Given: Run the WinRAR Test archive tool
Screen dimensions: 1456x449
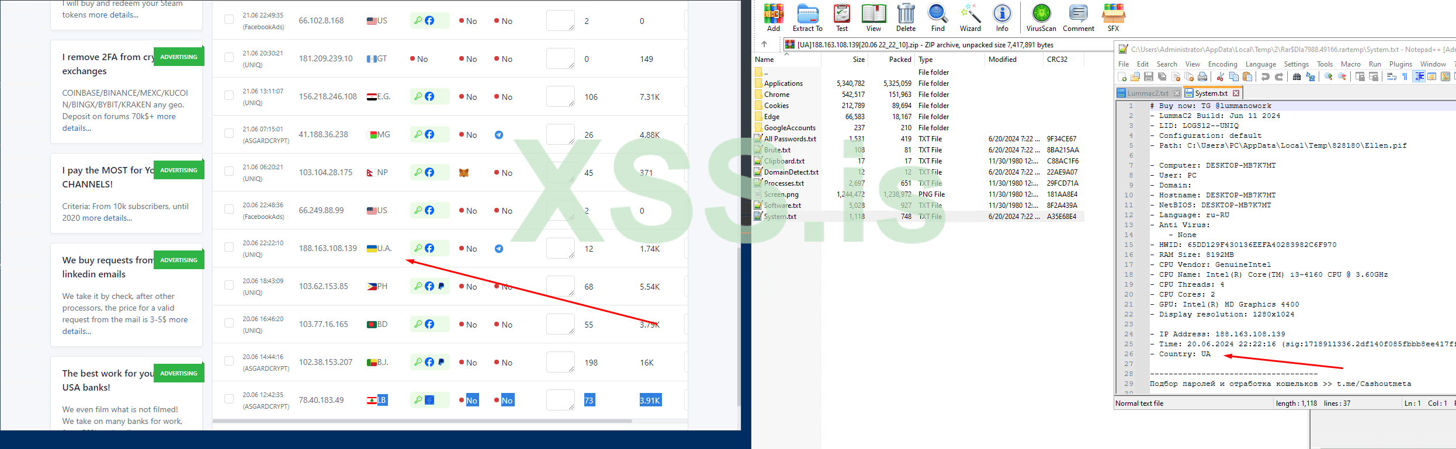Looking at the screenshot, I should pyautogui.click(x=842, y=18).
